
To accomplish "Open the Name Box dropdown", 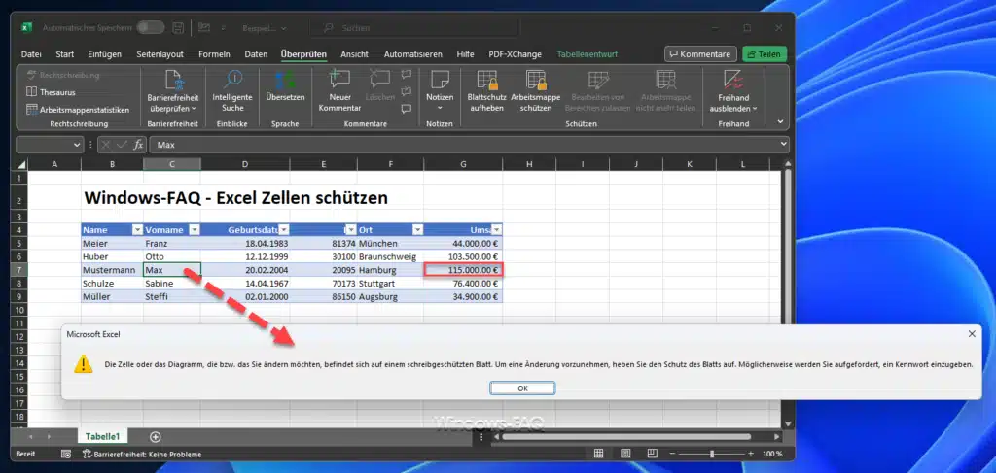I will [77, 145].
